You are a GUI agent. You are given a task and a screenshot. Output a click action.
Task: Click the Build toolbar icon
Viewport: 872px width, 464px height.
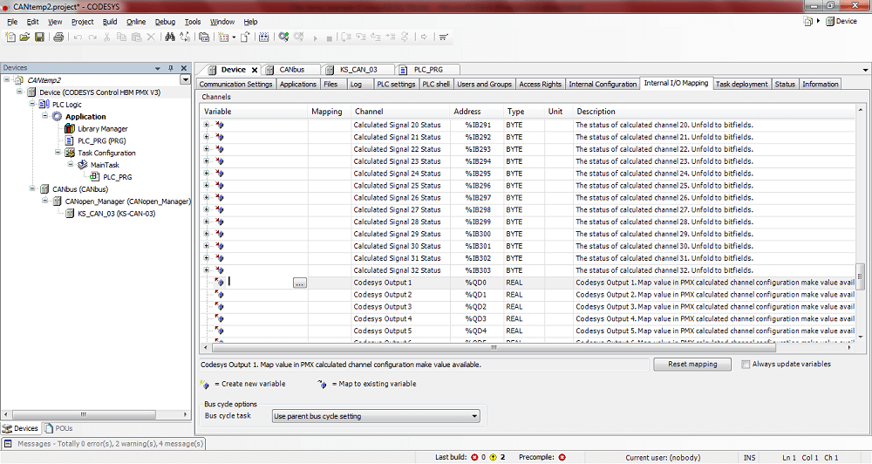[263, 37]
